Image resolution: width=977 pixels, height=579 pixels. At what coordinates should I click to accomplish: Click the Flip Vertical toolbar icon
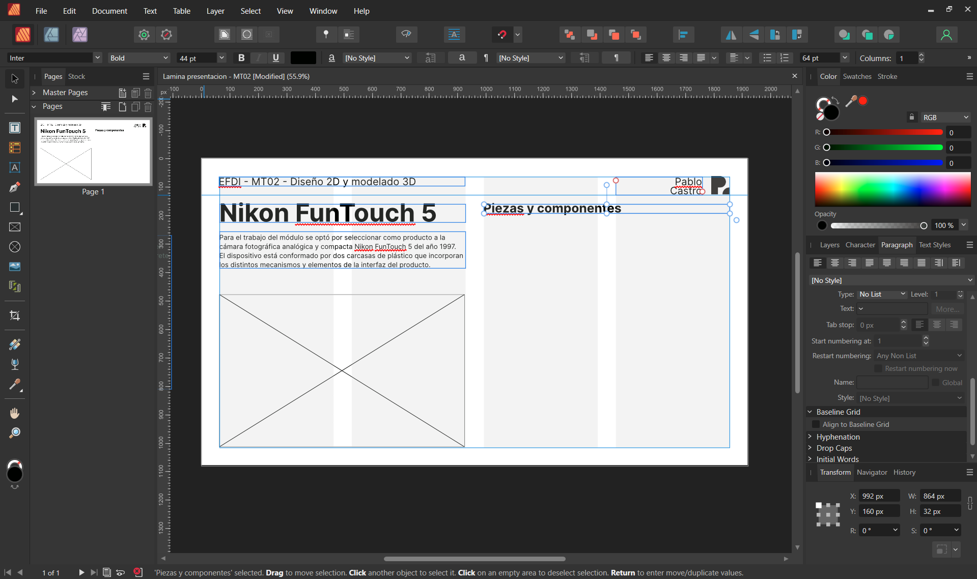coord(754,35)
